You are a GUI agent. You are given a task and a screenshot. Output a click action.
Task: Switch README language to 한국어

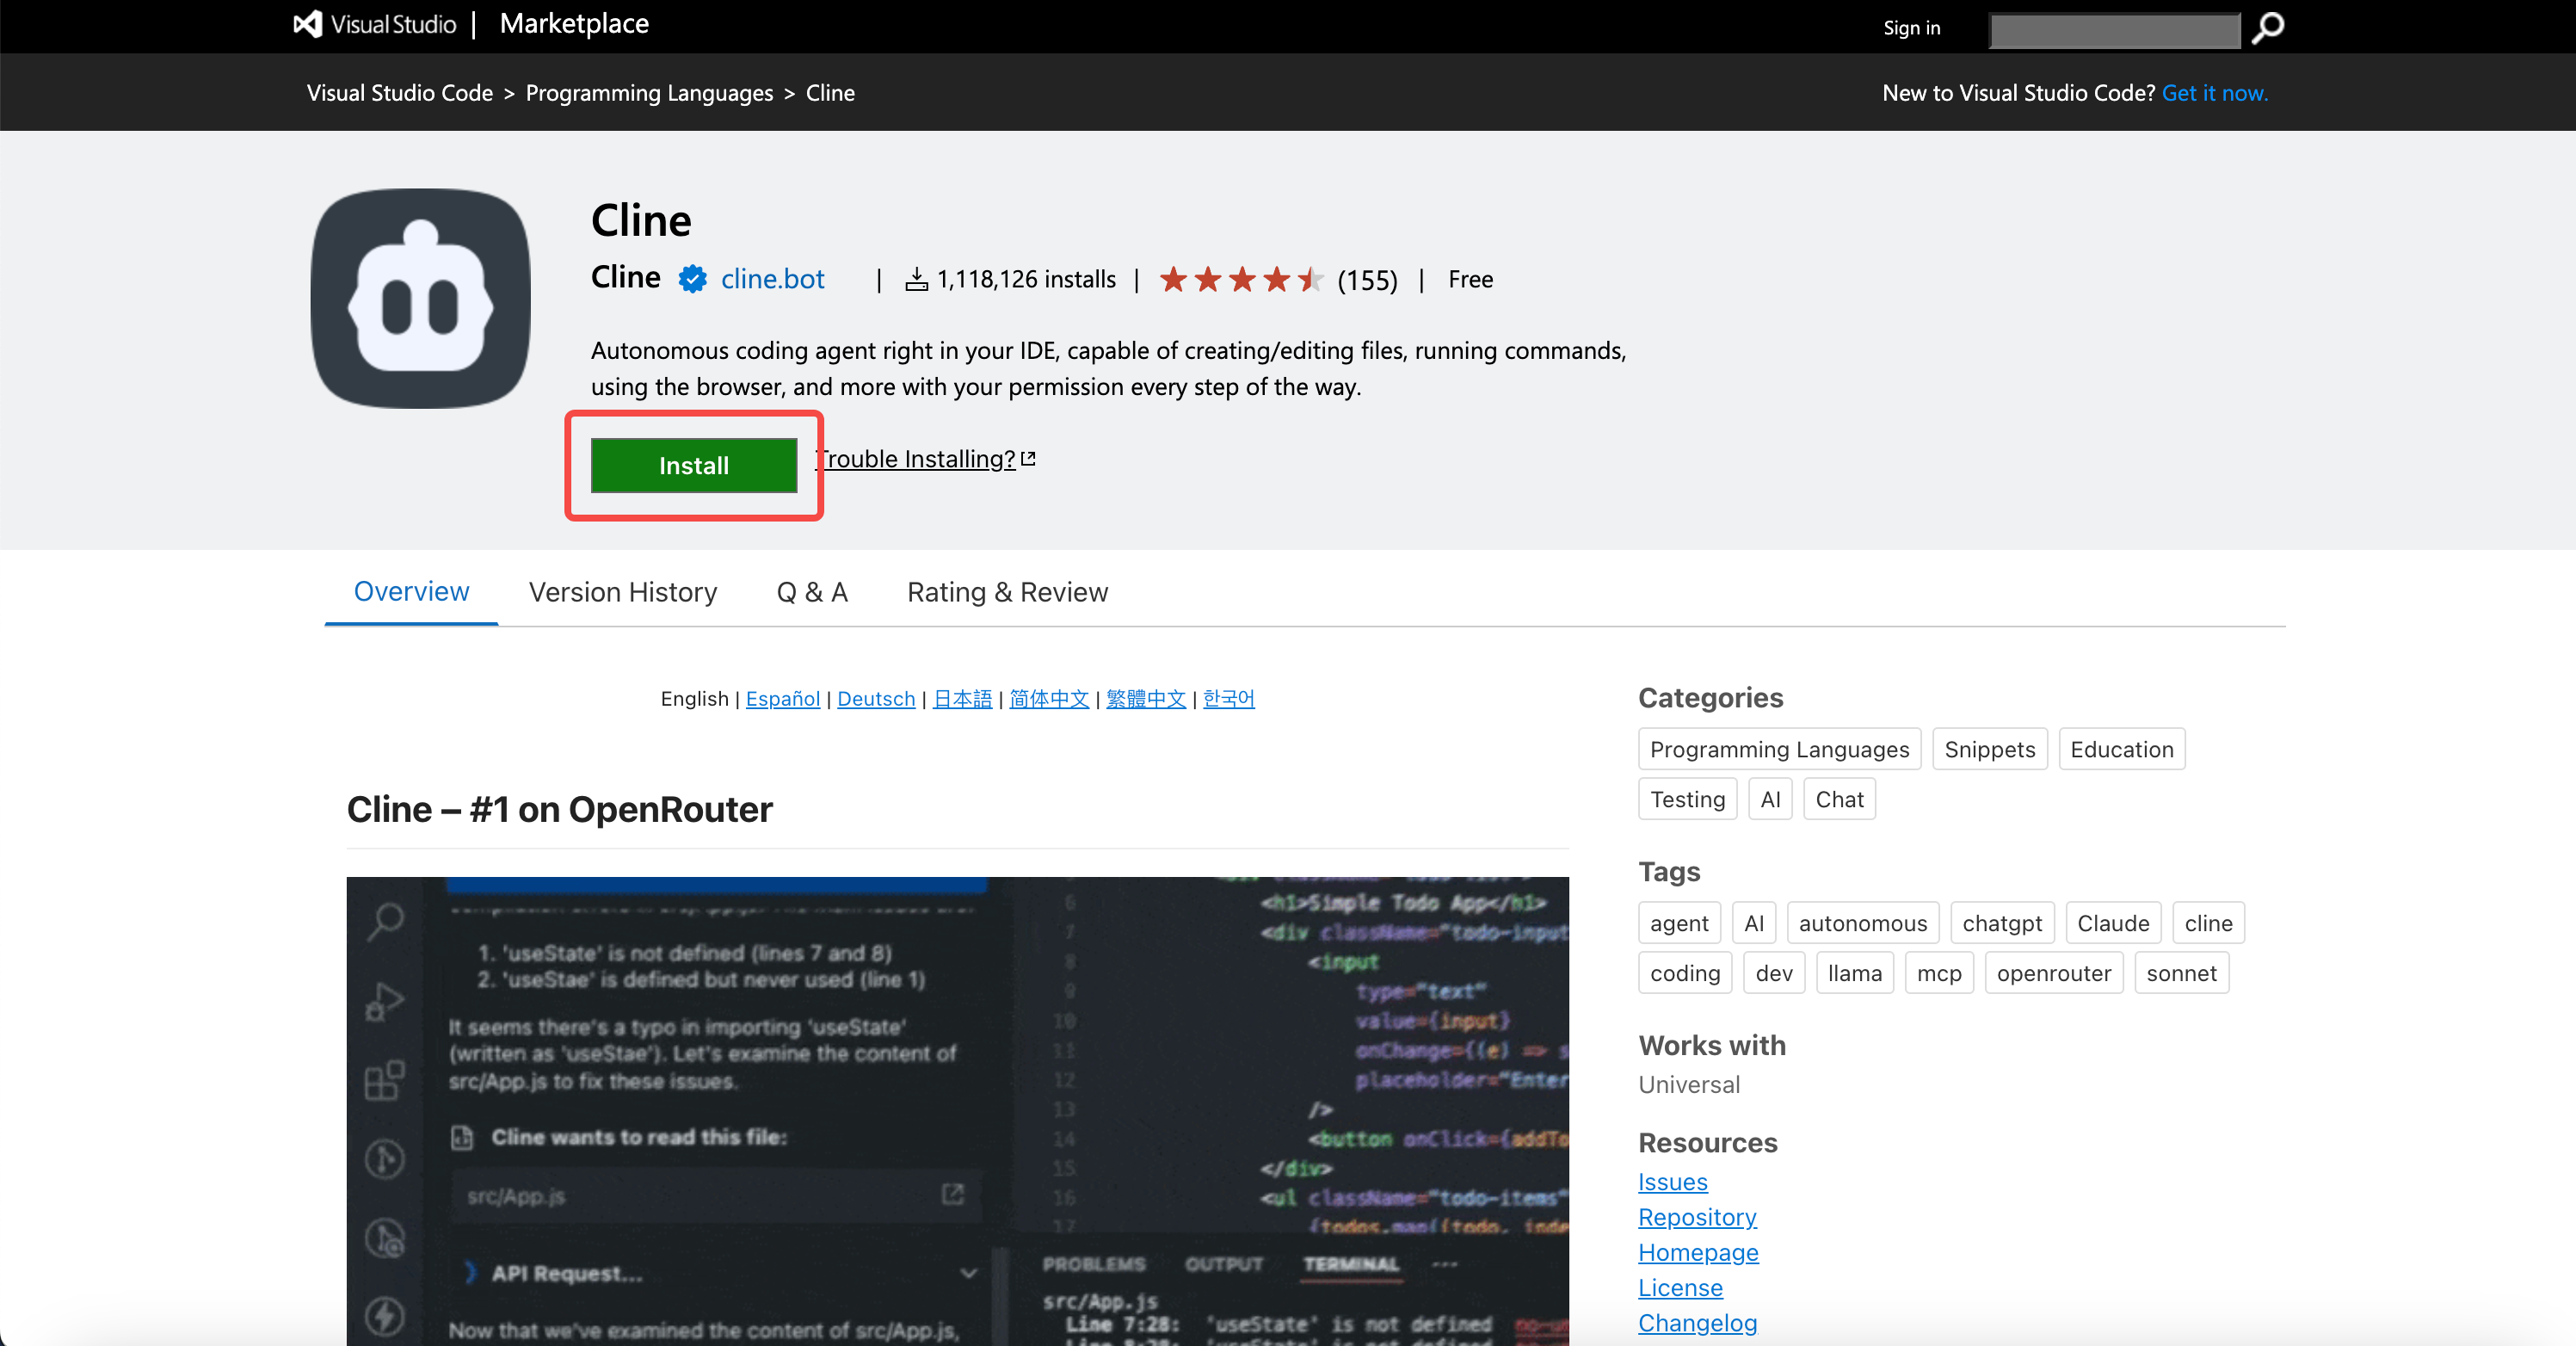1229,699
